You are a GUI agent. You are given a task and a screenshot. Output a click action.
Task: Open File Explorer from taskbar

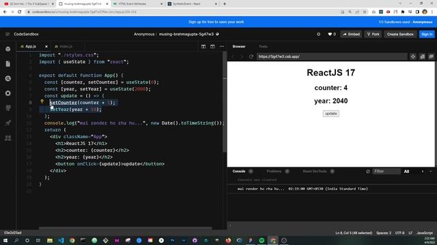[50, 240]
